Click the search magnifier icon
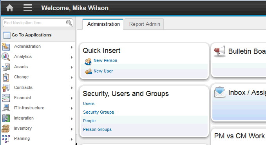 [69, 23]
